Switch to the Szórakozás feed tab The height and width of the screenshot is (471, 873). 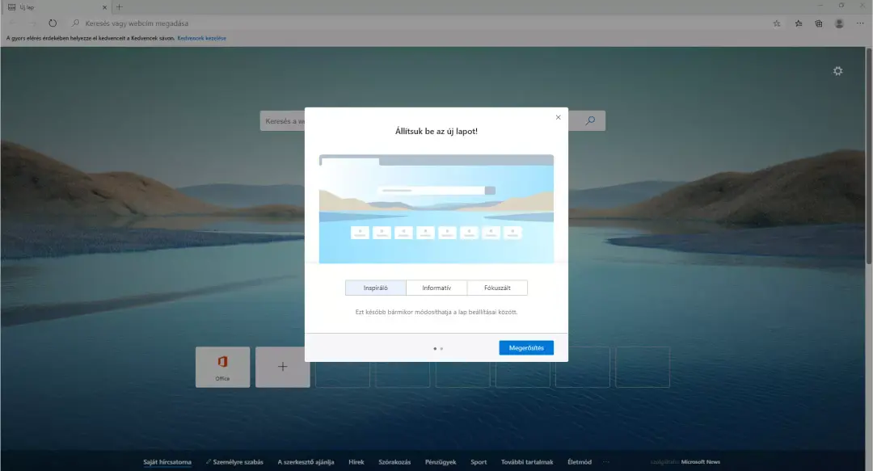click(394, 462)
